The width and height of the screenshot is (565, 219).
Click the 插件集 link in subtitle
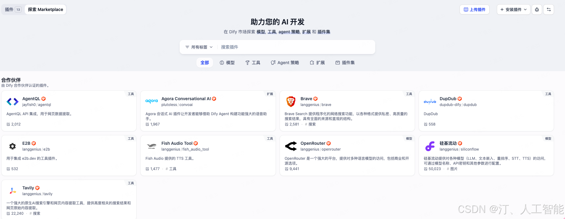(324, 32)
